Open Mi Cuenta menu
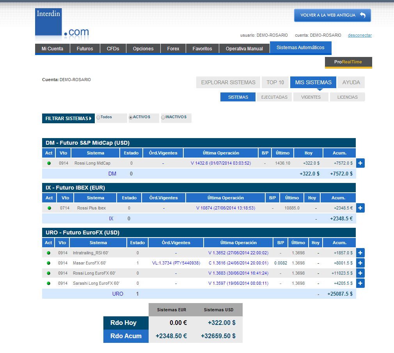This screenshot has height=353, width=394. [x=52, y=49]
